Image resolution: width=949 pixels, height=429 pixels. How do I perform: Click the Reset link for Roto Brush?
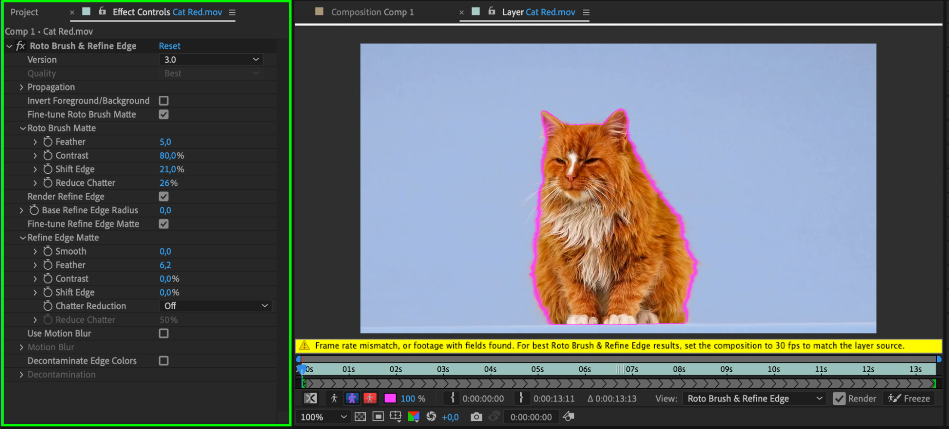tap(169, 46)
